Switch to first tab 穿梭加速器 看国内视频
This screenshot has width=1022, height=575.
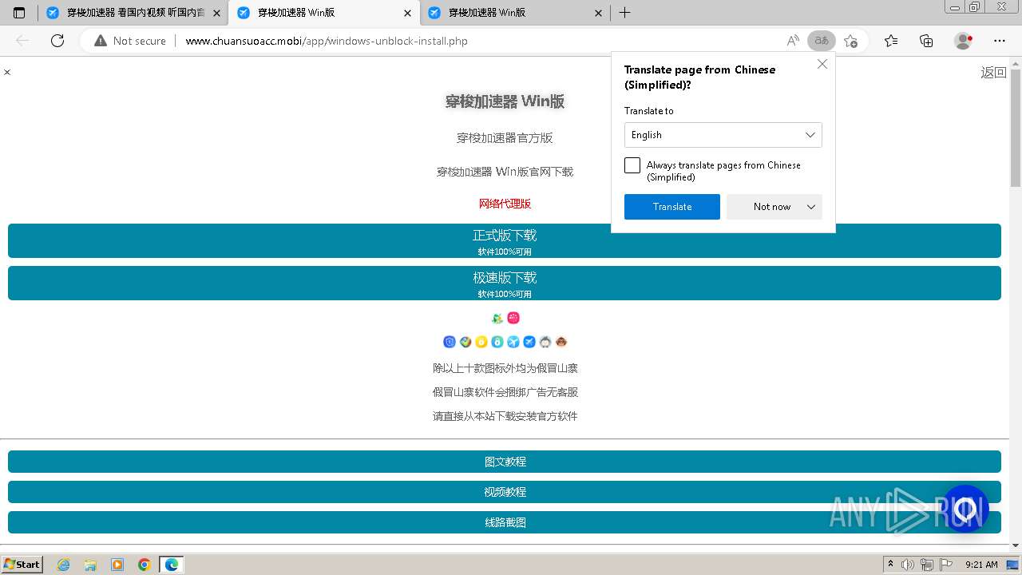pyautogui.click(x=133, y=13)
